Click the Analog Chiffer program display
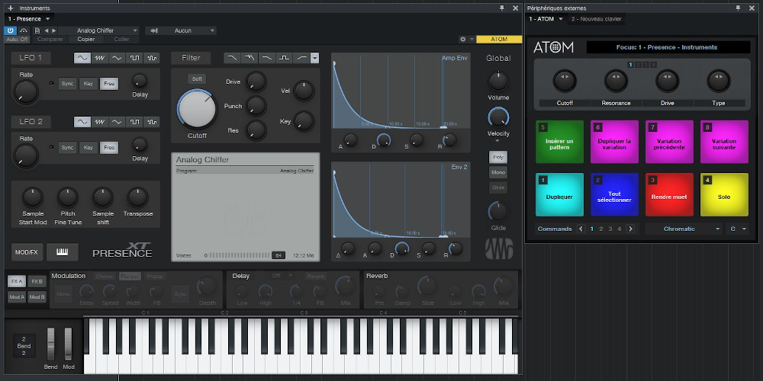The image size is (763, 381). 246,207
